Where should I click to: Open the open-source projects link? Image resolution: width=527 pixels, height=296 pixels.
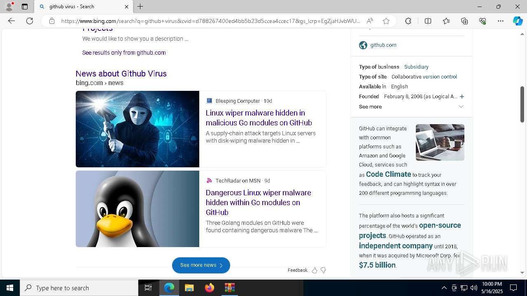point(410,230)
